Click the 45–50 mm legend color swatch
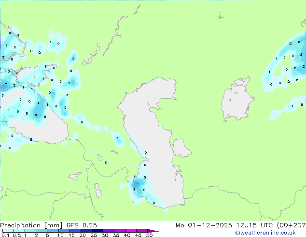The height and width of the screenshot is (237, 306). 142,231
